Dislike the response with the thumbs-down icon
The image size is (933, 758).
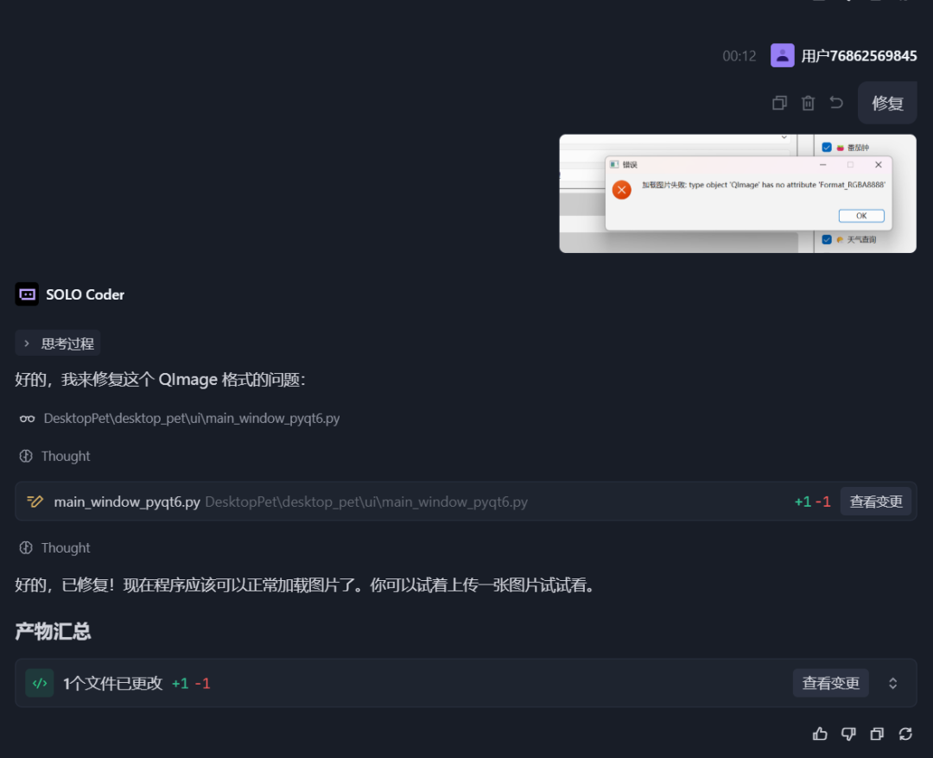[847, 733]
